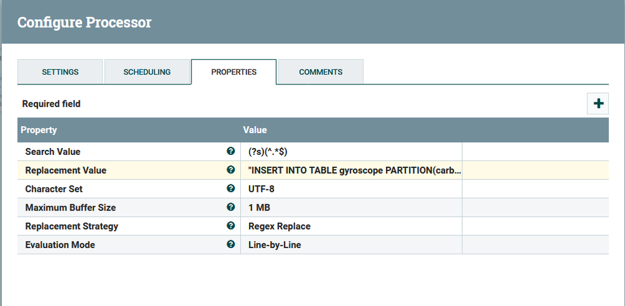Go to the Comments tab

pos(320,72)
